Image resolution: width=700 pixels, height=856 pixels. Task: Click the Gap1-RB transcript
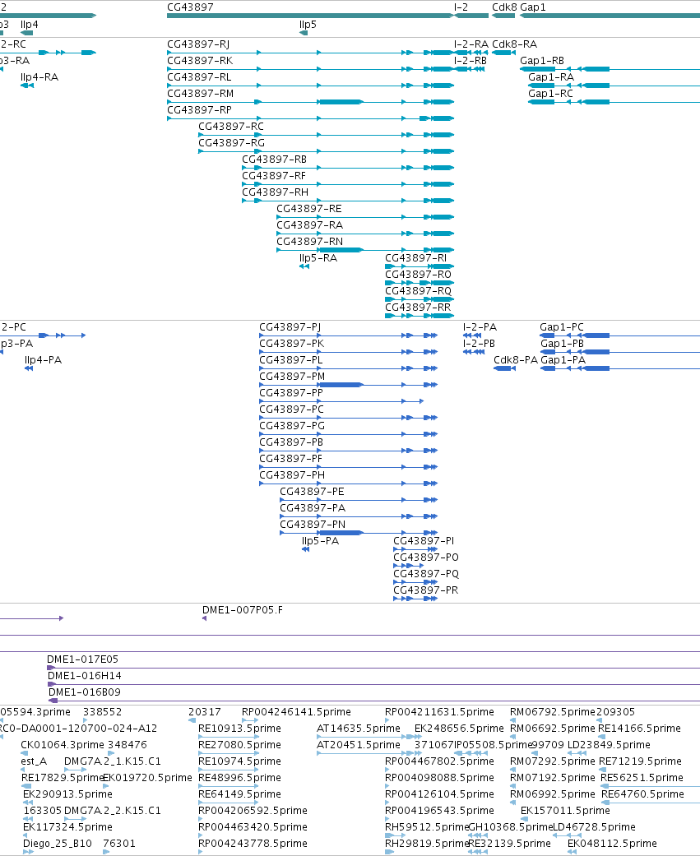coord(541,61)
